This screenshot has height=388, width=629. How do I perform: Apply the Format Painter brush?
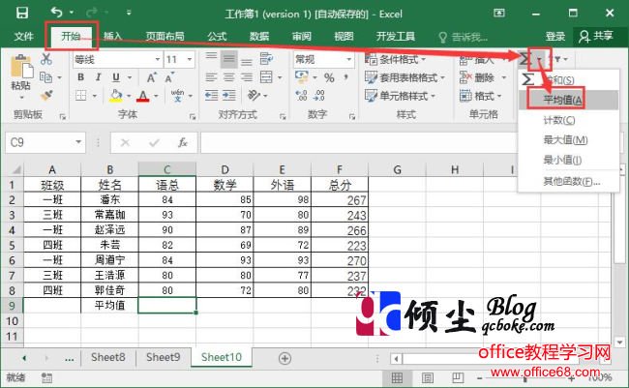coord(46,96)
